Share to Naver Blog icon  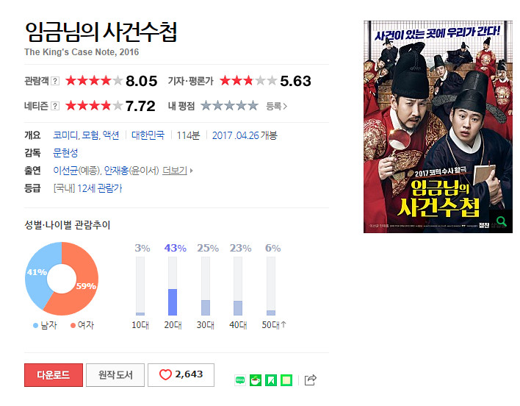(x=240, y=380)
